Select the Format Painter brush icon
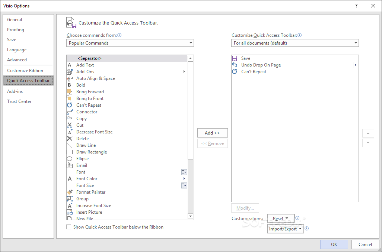The height and width of the screenshot is (252, 382). (x=69, y=192)
